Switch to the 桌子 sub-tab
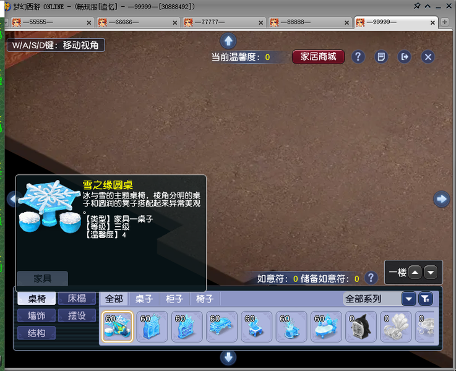This screenshot has height=371, width=456. click(x=144, y=299)
